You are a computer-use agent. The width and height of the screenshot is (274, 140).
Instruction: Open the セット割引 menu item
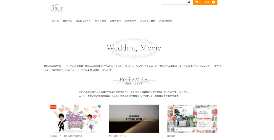[100, 21]
